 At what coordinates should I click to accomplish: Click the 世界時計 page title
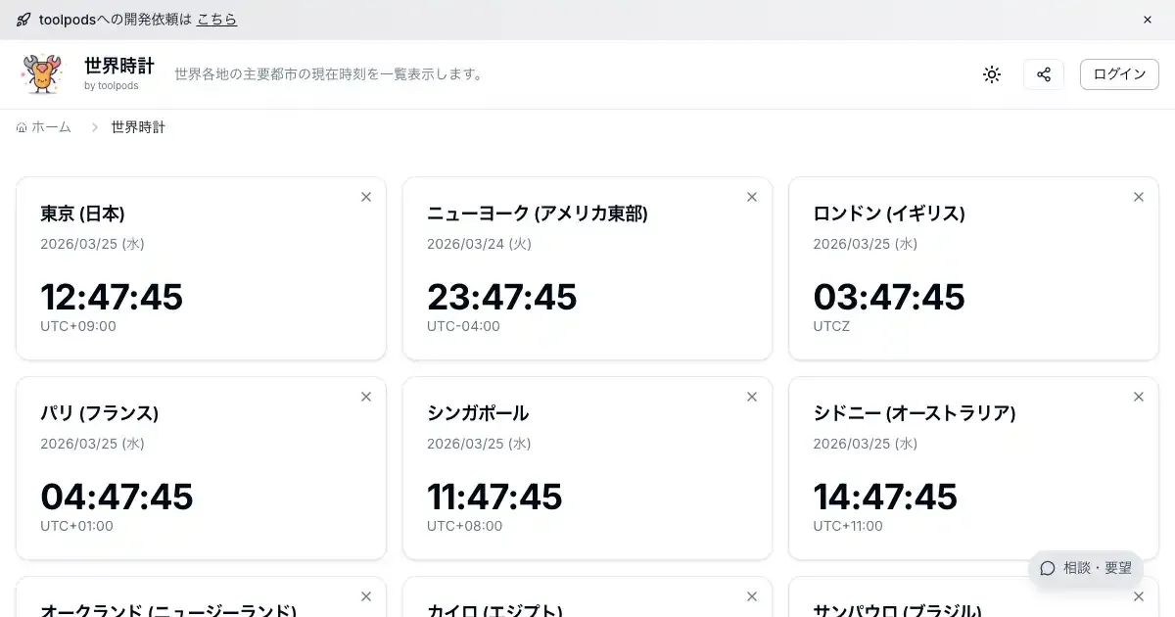(119, 67)
